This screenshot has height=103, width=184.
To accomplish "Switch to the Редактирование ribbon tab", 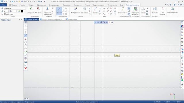I will 99,5.
